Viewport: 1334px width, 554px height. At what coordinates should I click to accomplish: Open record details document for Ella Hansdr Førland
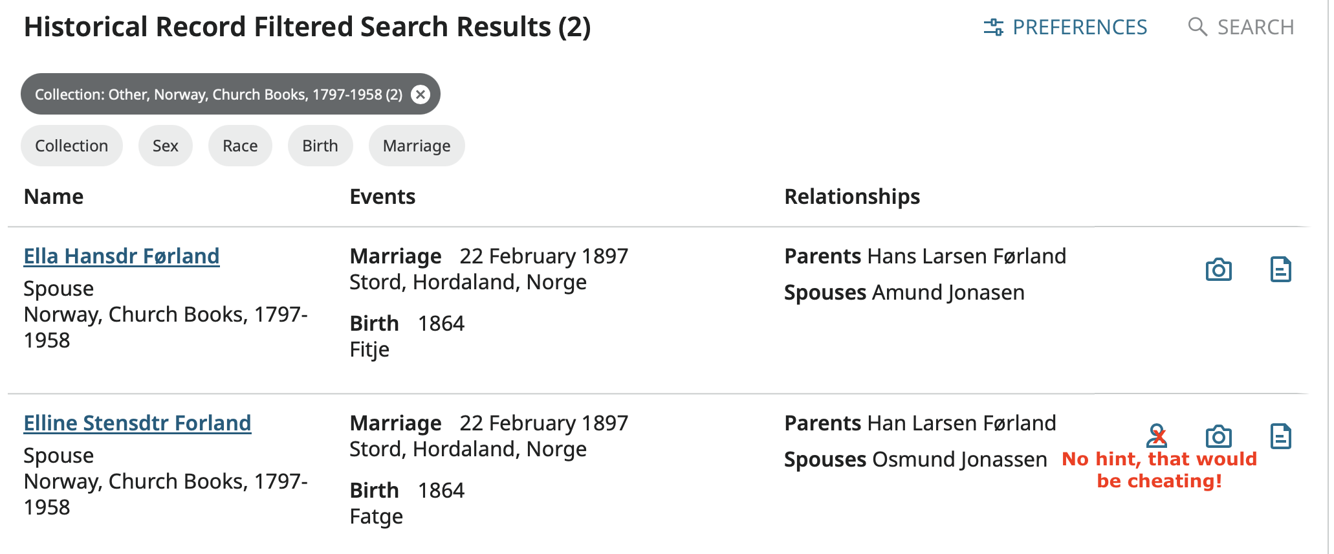click(1280, 269)
